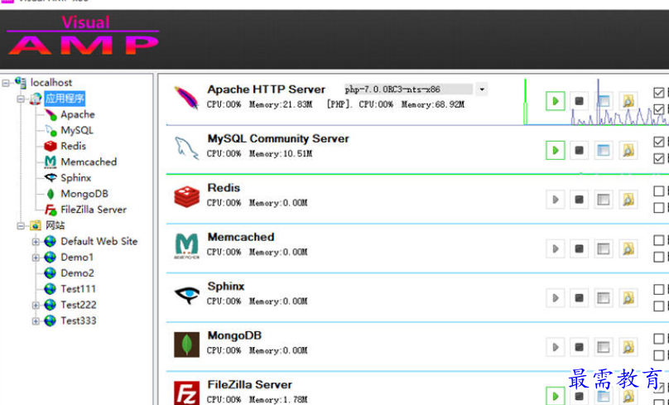
Task: Select MySQL in the left tree
Action: pyautogui.click(x=77, y=130)
